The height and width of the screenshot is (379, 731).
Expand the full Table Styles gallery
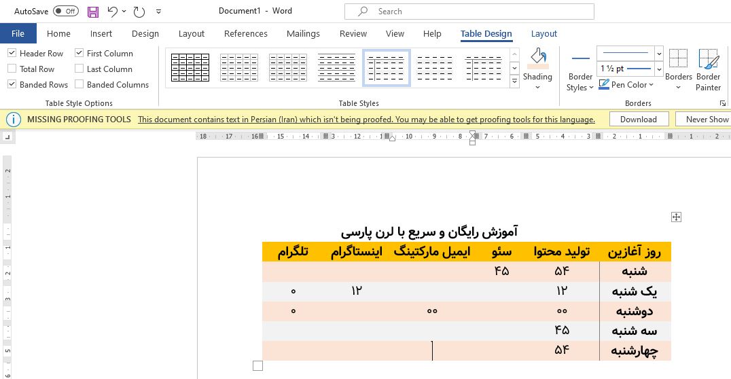(x=515, y=82)
